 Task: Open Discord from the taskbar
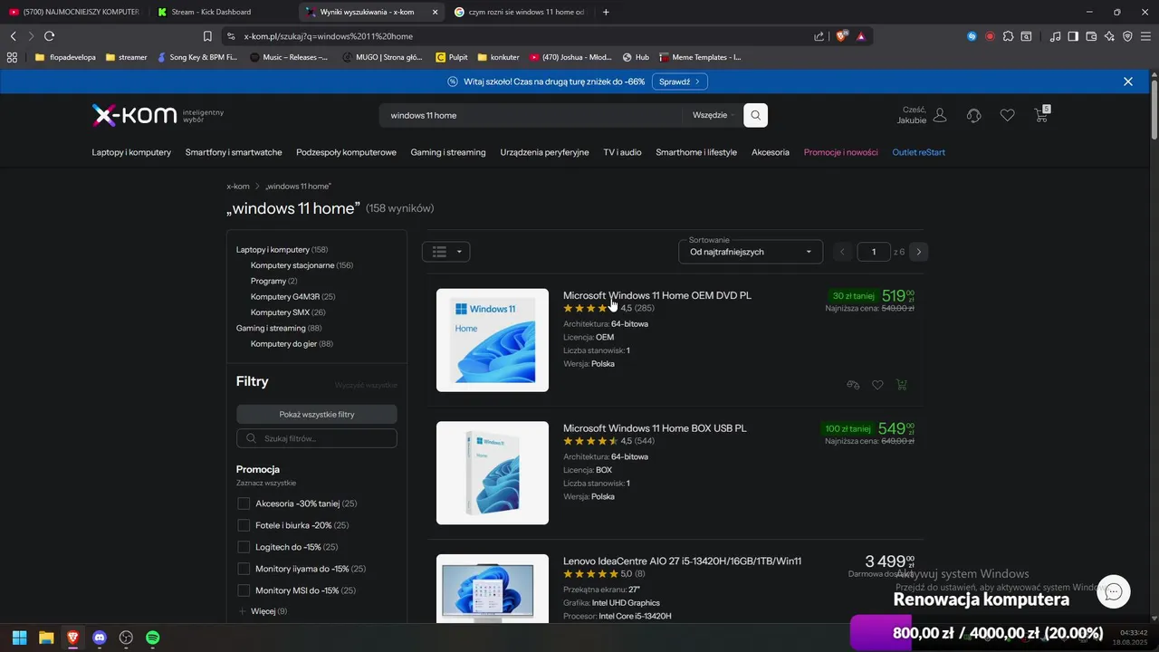click(x=100, y=638)
